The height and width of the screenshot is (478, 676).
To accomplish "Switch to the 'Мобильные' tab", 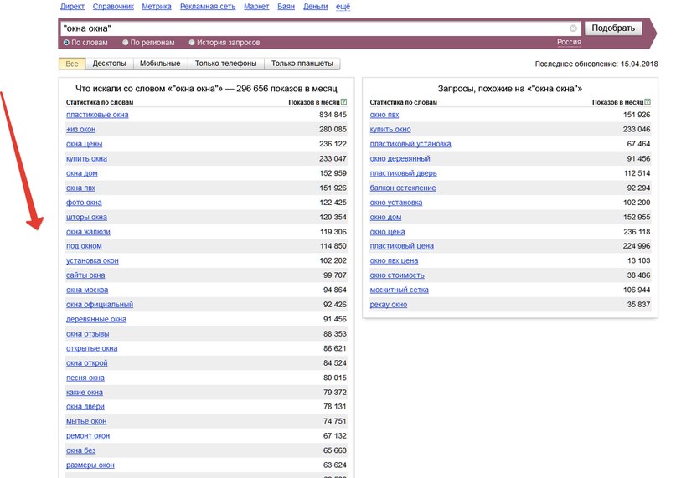I will (160, 64).
